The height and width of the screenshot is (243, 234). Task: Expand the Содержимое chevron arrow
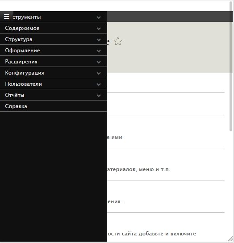[99, 28]
